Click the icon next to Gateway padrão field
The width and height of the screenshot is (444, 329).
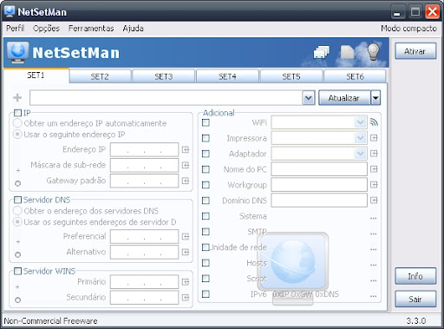coord(186,181)
